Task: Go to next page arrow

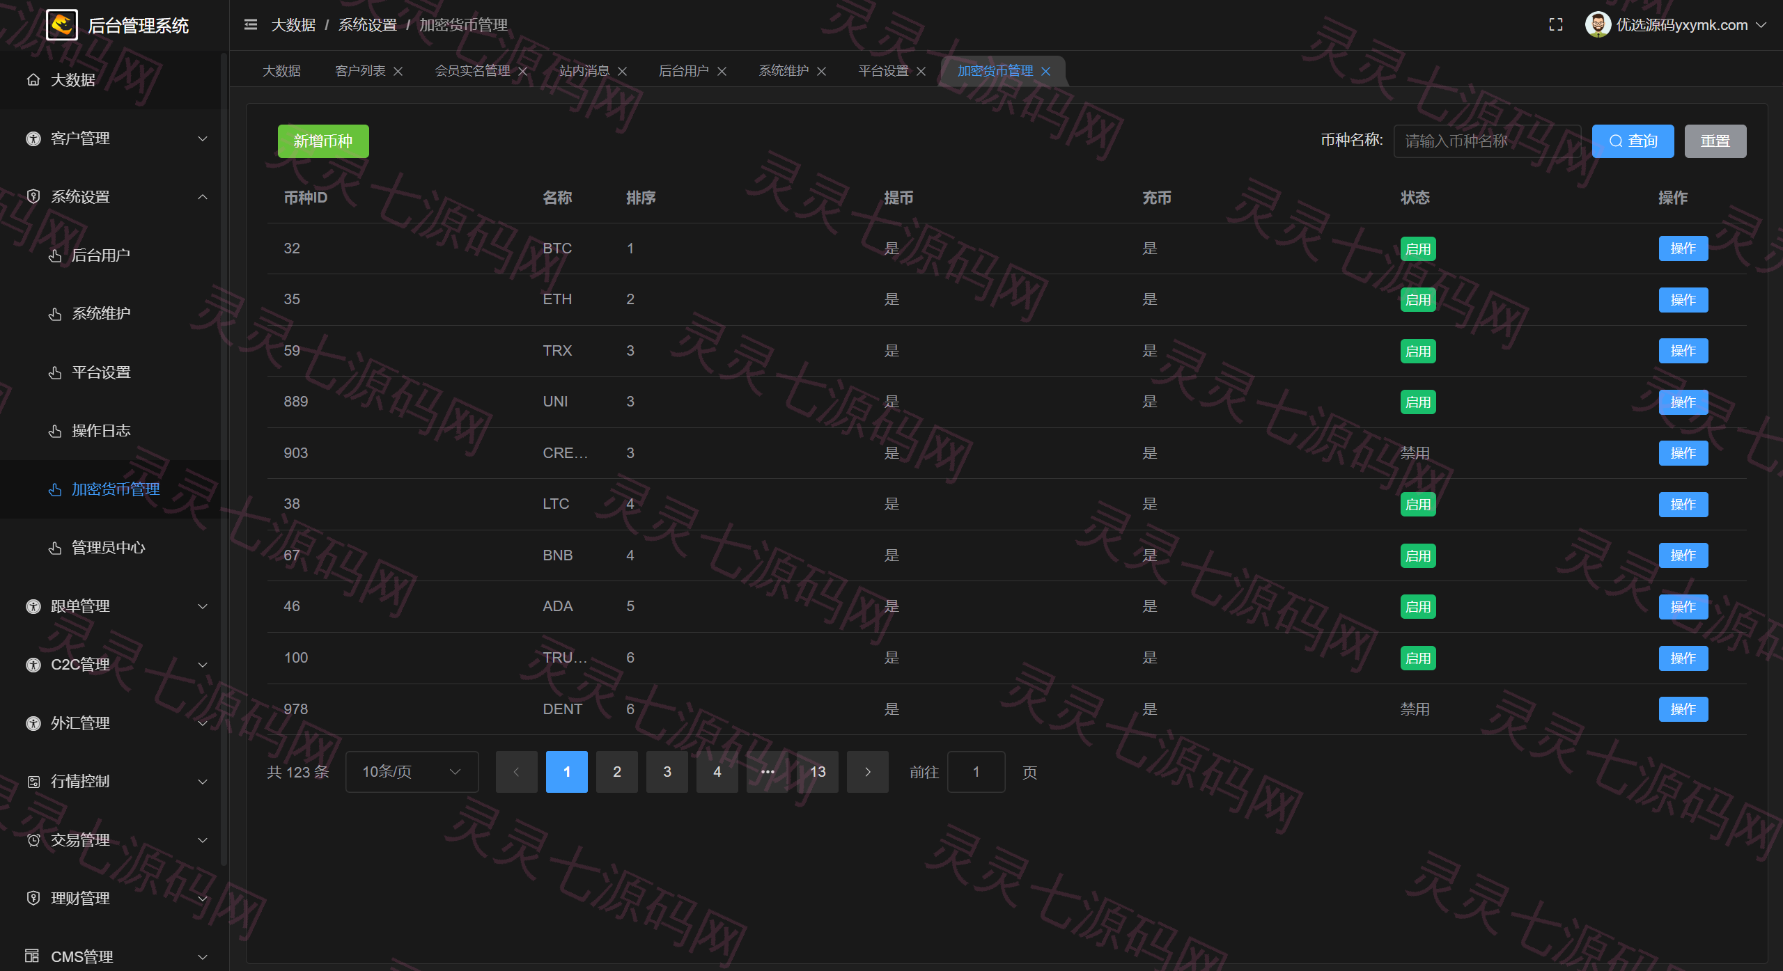Action: [868, 772]
